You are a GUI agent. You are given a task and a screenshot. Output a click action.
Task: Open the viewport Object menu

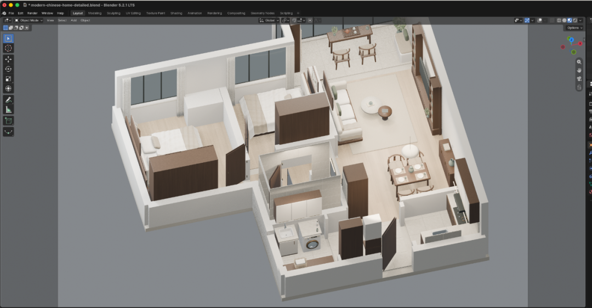[x=86, y=20]
